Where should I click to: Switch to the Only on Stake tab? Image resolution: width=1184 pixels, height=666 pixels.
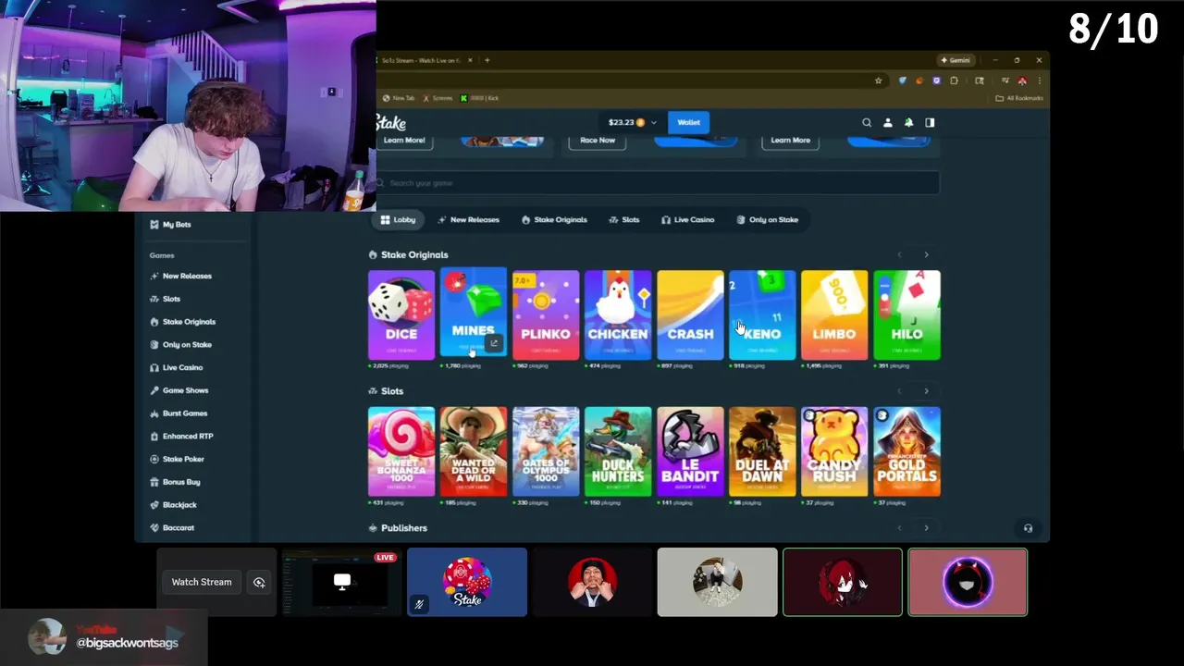[768, 220]
